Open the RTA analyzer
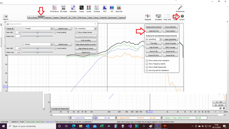Screen dimensions: 229x129 tap(104, 9)
